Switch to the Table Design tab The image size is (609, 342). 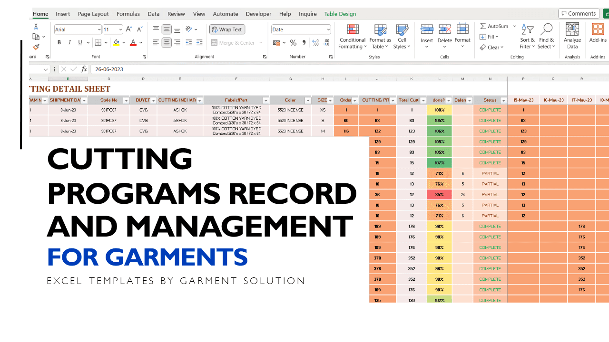coord(340,14)
